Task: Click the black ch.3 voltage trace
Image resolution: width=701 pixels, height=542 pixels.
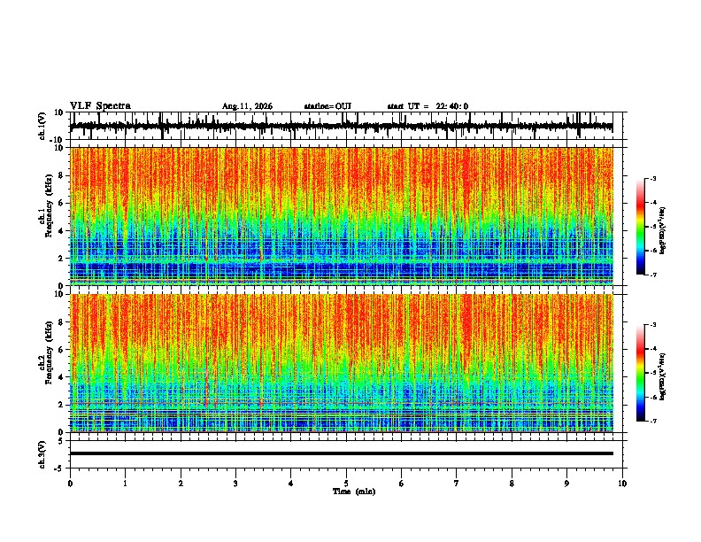Action: click(341, 453)
